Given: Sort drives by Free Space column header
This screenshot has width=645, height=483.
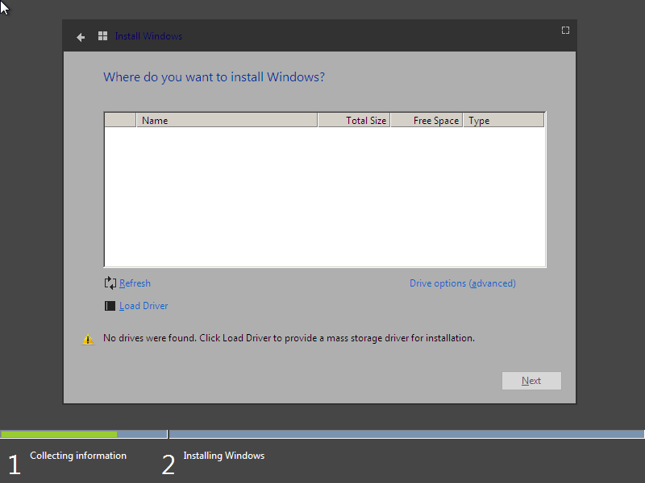Looking at the screenshot, I should (427, 120).
